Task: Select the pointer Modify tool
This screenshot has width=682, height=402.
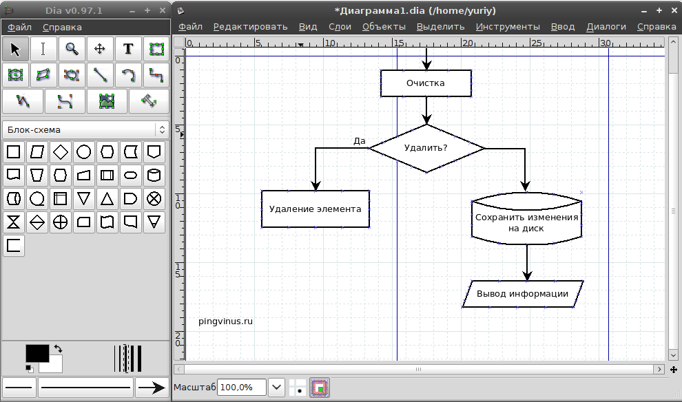Action: click(15, 49)
